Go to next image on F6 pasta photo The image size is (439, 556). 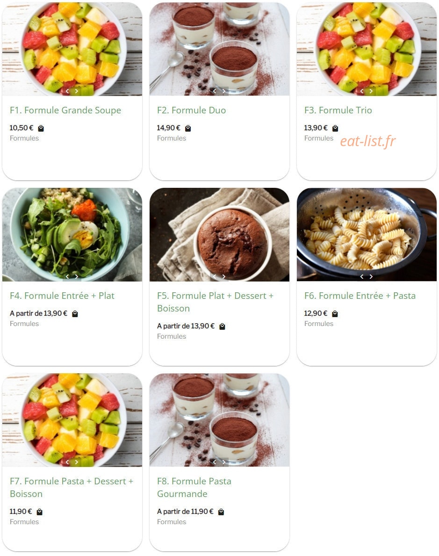coord(371,276)
